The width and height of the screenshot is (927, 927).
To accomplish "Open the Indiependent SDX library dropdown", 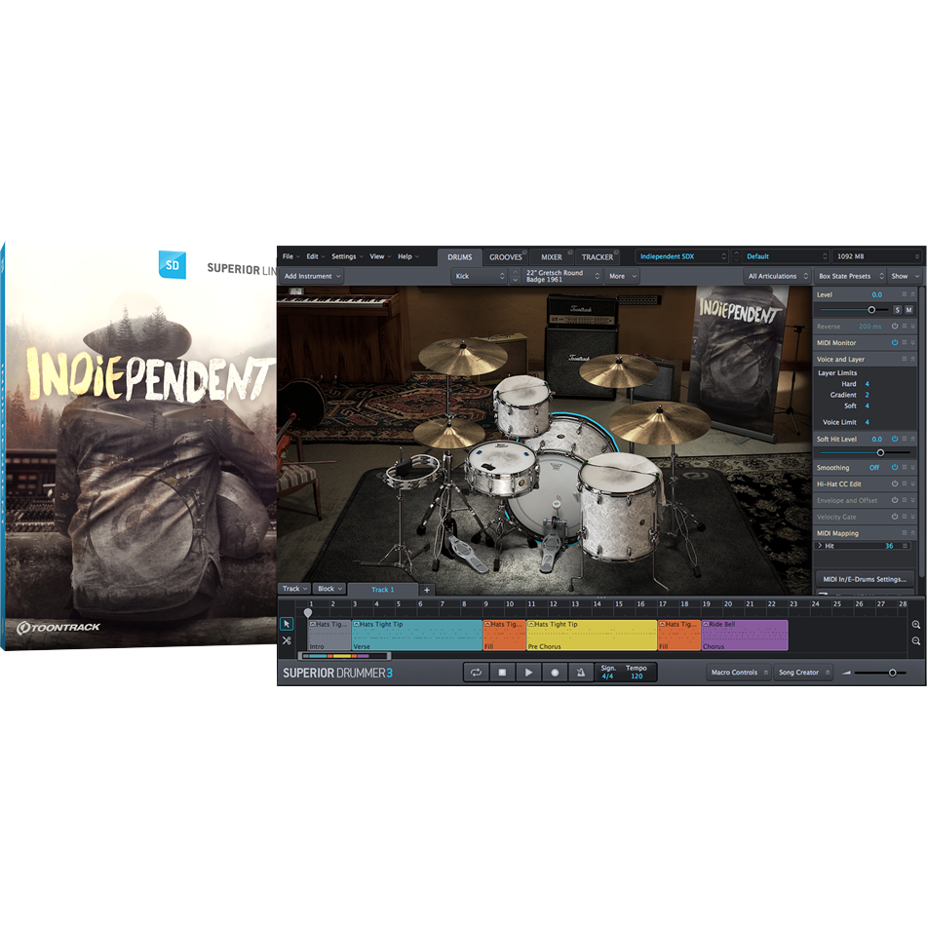I will (x=682, y=256).
